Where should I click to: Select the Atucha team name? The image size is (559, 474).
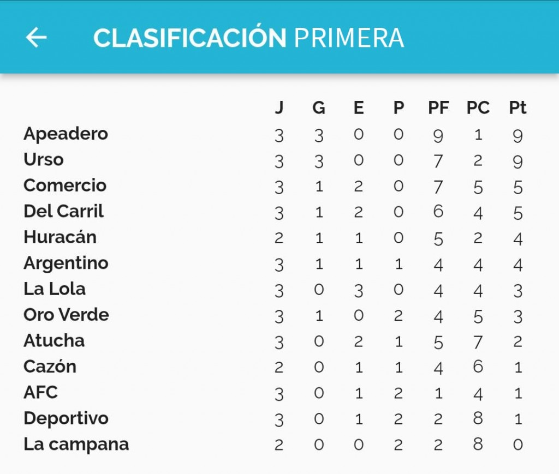click(x=54, y=341)
